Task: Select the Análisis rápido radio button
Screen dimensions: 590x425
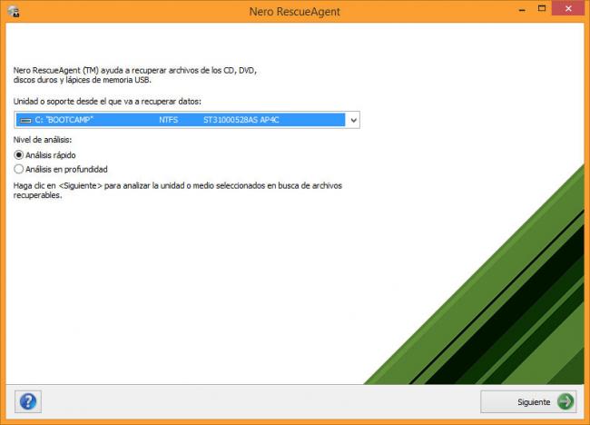Action: point(18,155)
